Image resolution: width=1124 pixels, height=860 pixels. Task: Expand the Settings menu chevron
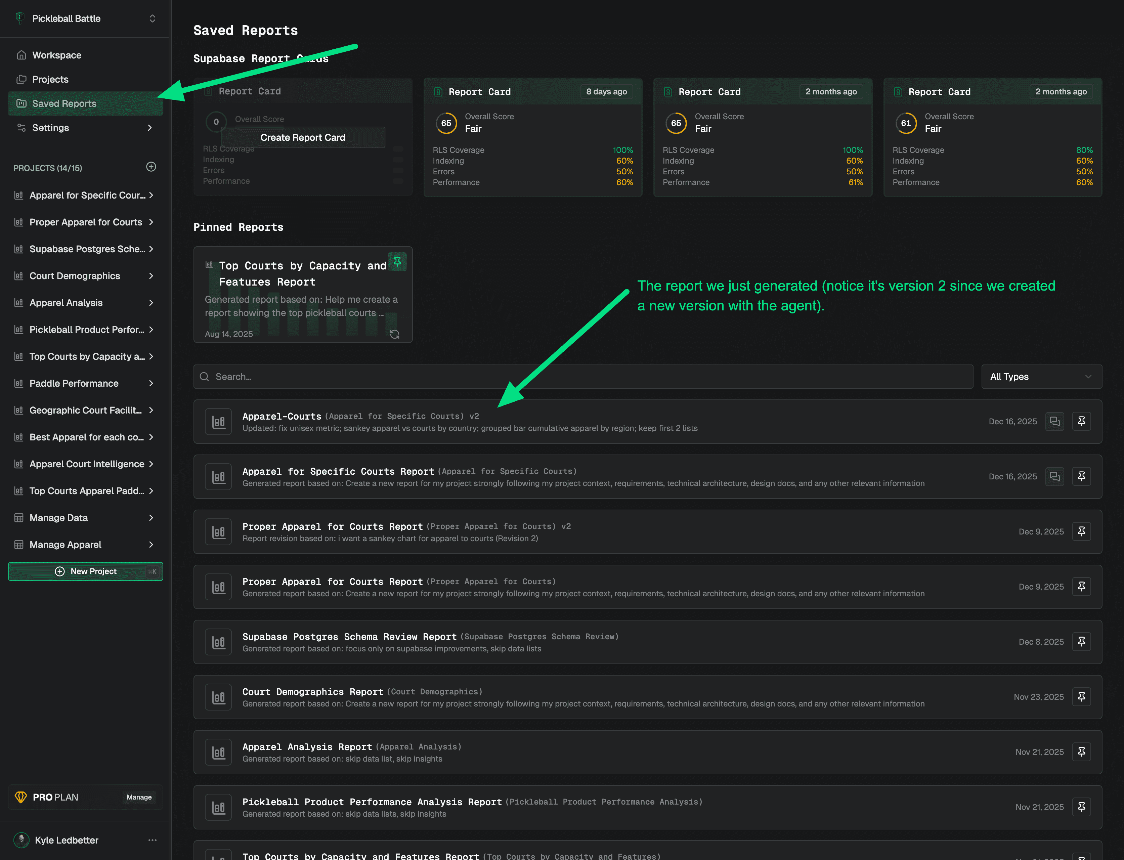point(150,127)
